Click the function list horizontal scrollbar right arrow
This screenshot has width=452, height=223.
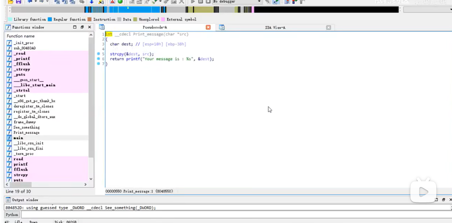tap(85, 184)
